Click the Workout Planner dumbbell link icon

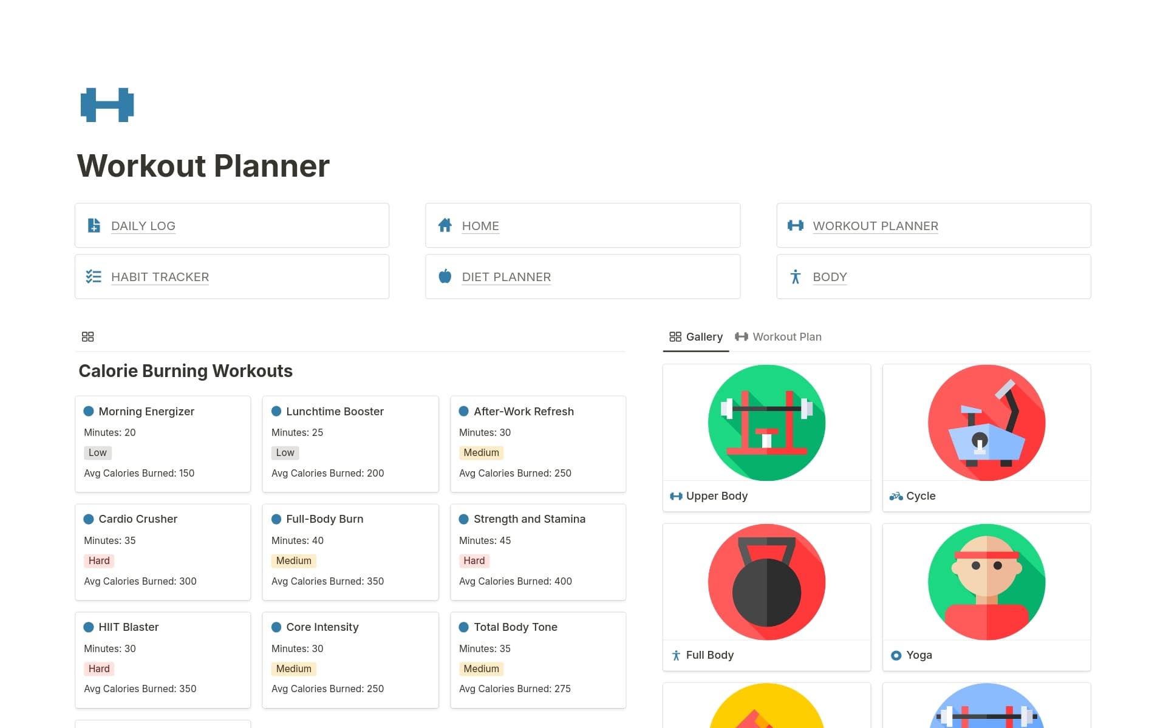(x=796, y=225)
